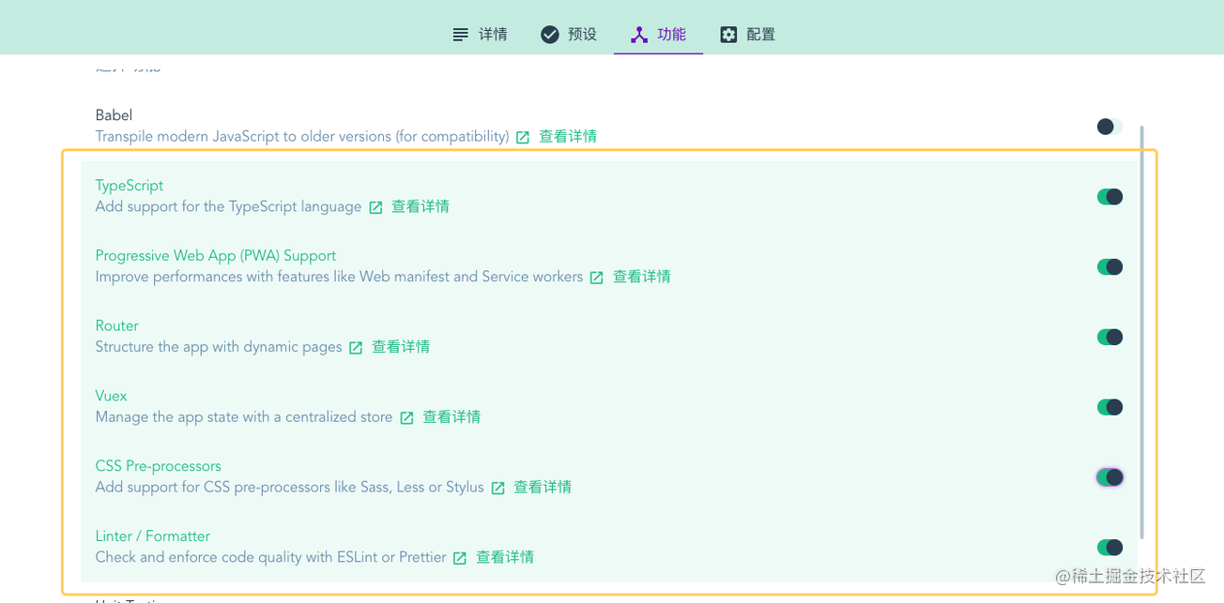Open 查看详情 link for Router
This screenshot has width=1224, height=603.
tap(401, 347)
